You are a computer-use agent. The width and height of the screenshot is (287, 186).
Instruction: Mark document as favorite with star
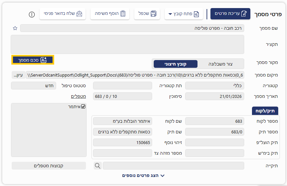point(15,28)
